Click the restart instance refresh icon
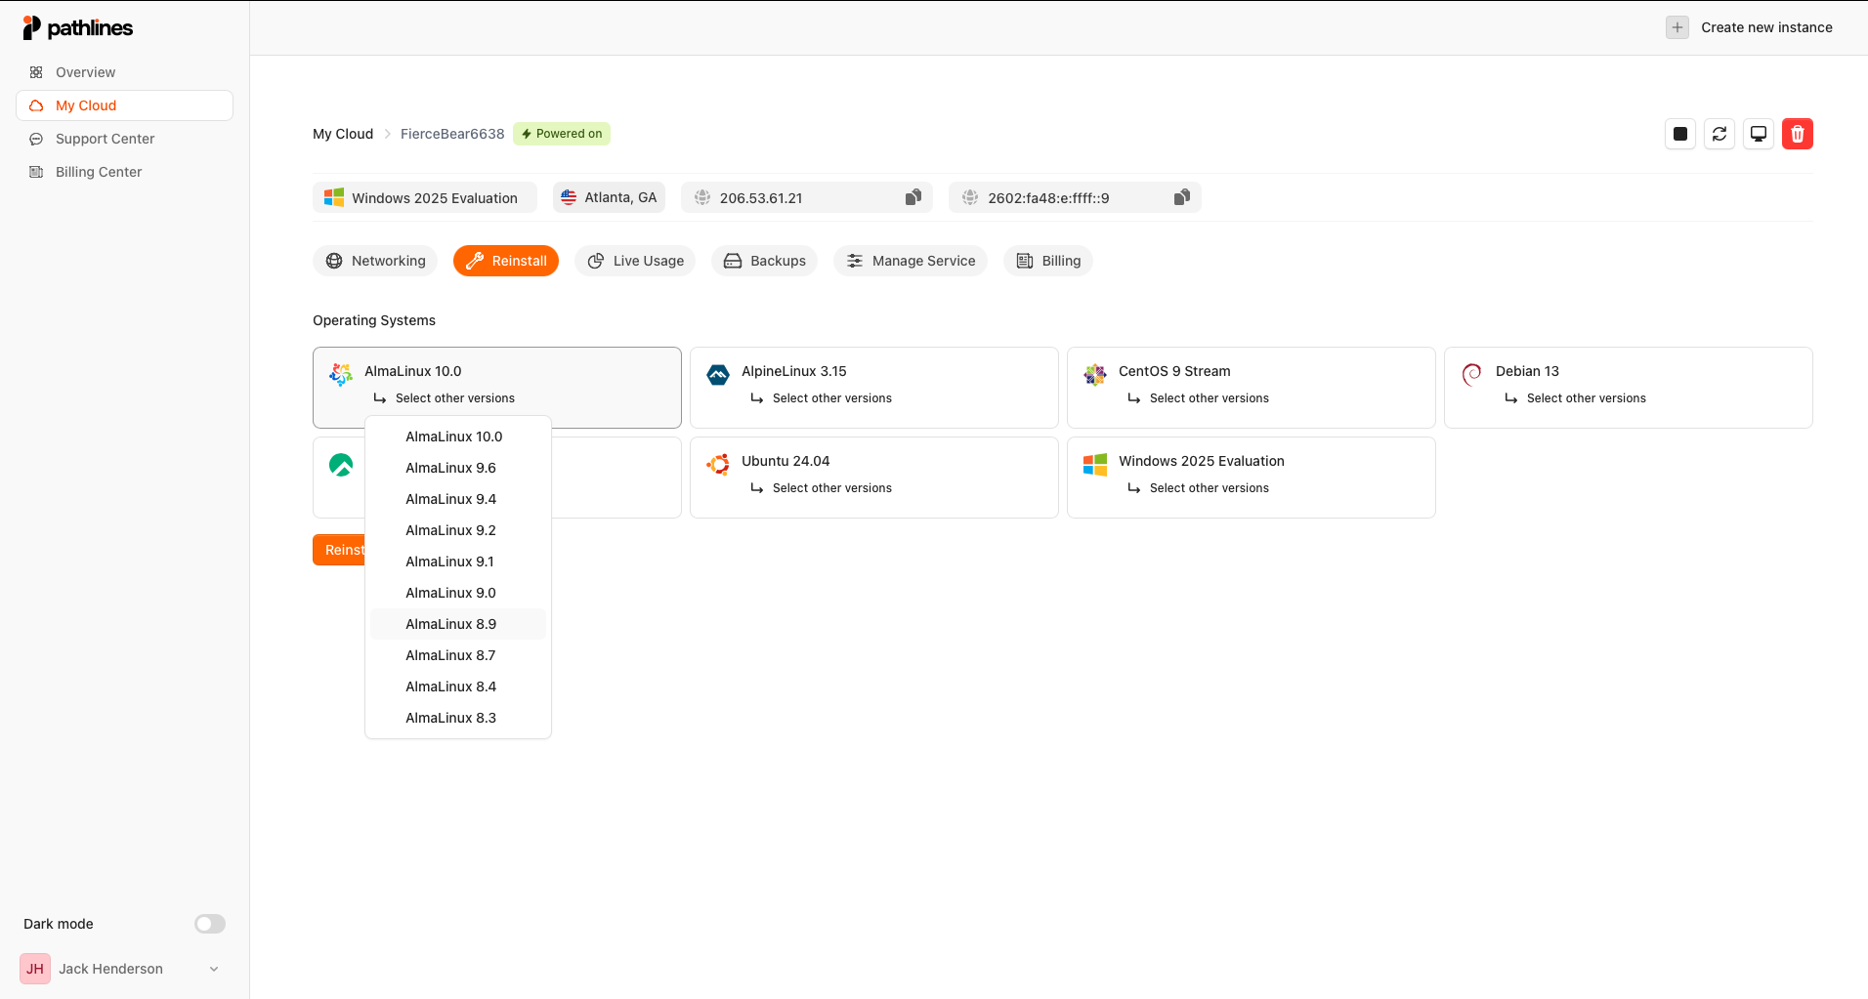Image resolution: width=1868 pixels, height=999 pixels. tap(1719, 134)
